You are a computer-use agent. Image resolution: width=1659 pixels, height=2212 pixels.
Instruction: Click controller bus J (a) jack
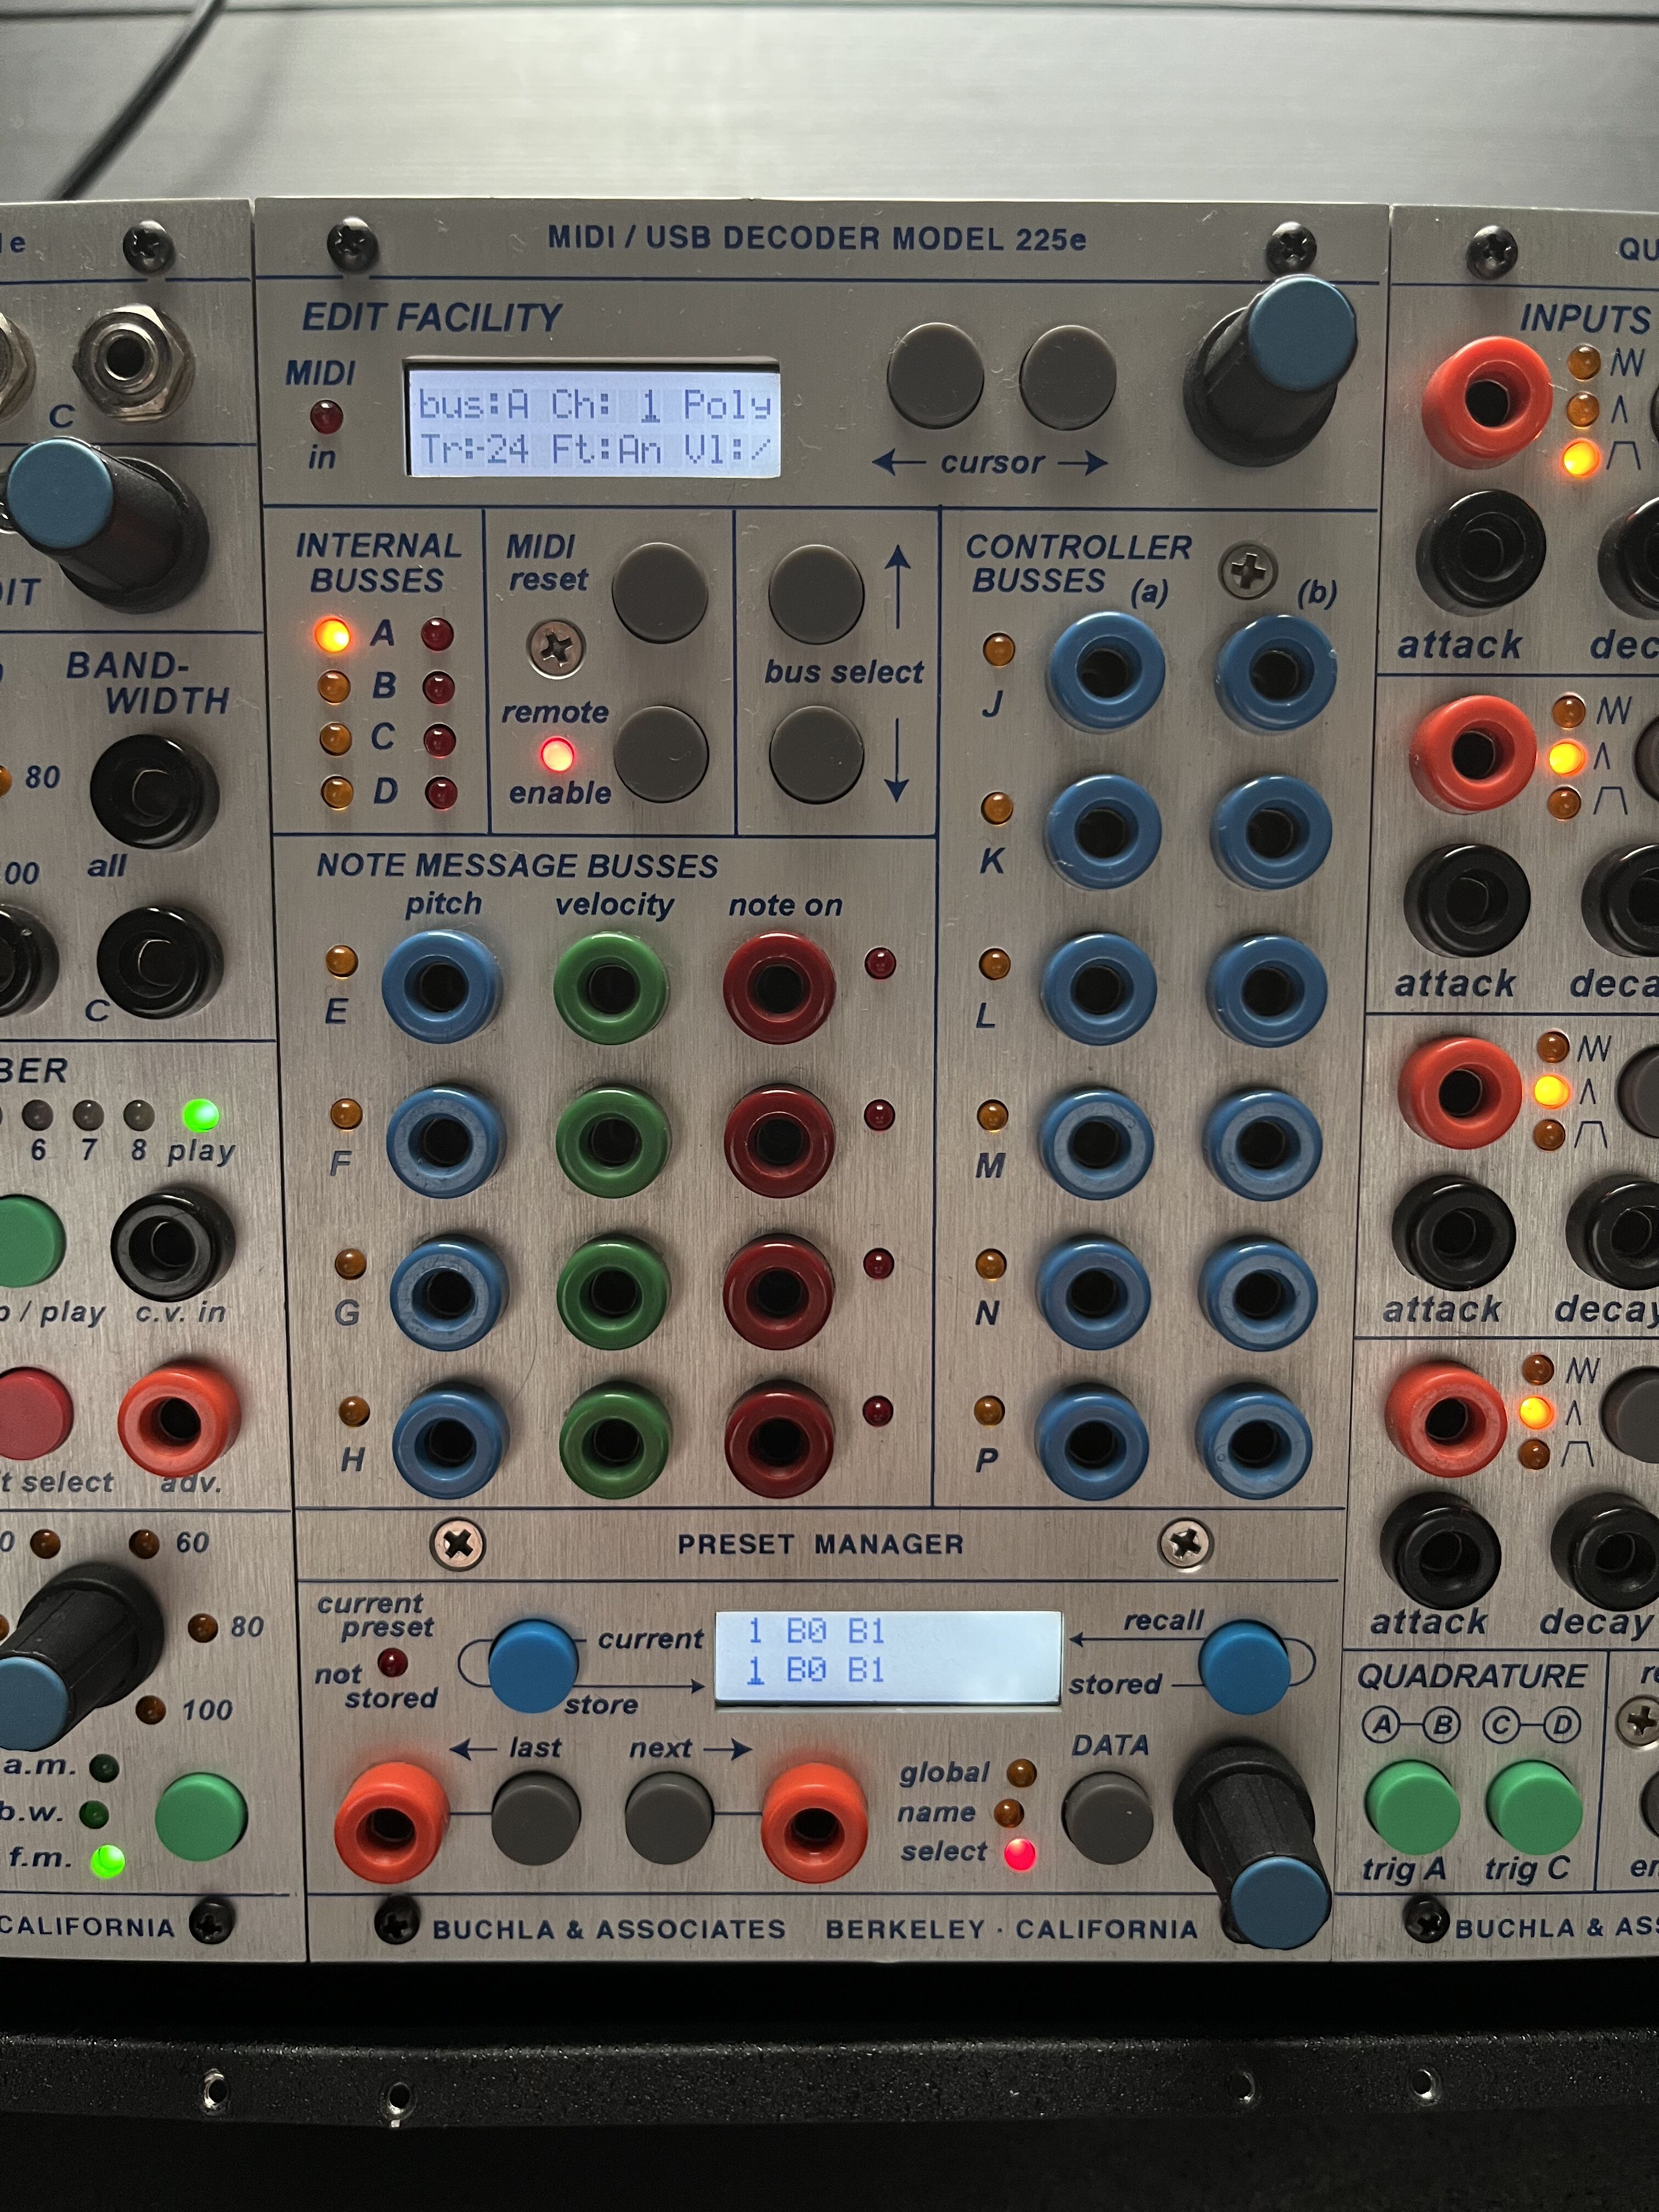[x=1105, y=671]
